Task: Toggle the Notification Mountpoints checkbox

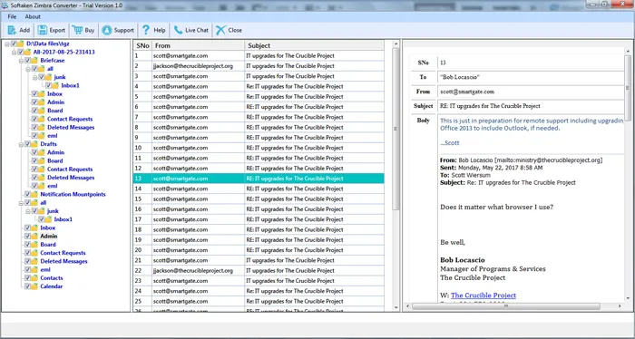Action: click(x=28, y=194)
